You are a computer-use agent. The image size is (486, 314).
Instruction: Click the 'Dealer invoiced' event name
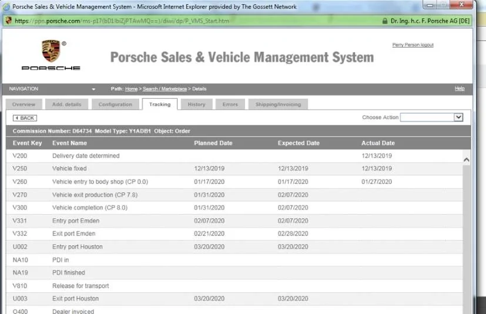(73, 311)
